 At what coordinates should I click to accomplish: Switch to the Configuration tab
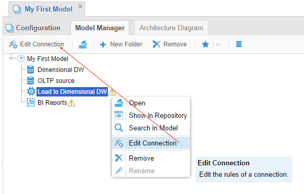click(x=33, y=28)
